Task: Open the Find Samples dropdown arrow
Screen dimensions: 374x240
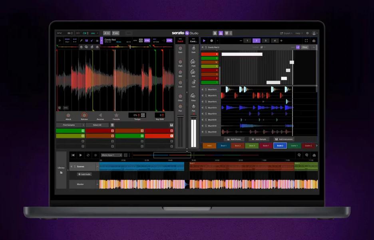Action: coord(83,125)
